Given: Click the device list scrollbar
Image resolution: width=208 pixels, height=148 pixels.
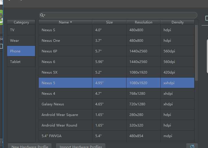Looking at the screenshot, I should click(197, 53).
